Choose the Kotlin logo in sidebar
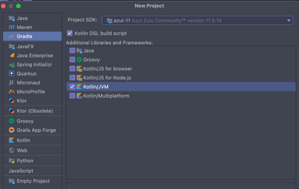 pyautogui.click(x=12, y=140)
